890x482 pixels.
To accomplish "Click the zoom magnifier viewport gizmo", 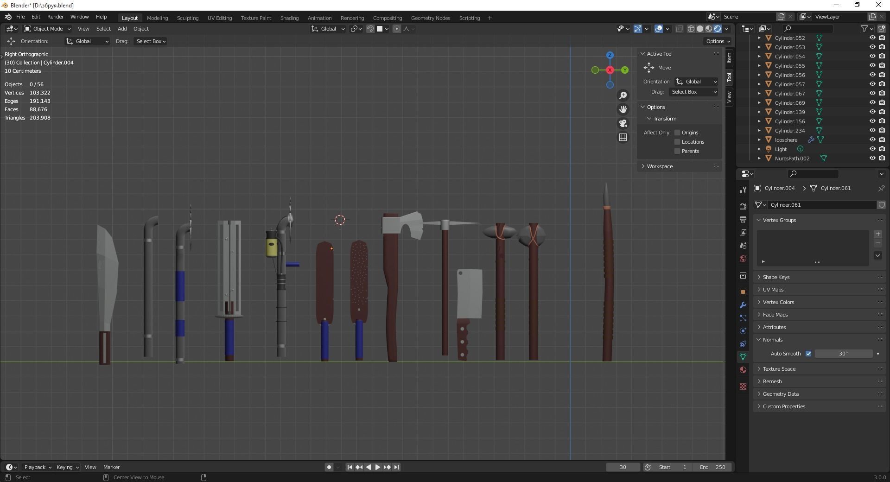I will click(x=623, y=95).
